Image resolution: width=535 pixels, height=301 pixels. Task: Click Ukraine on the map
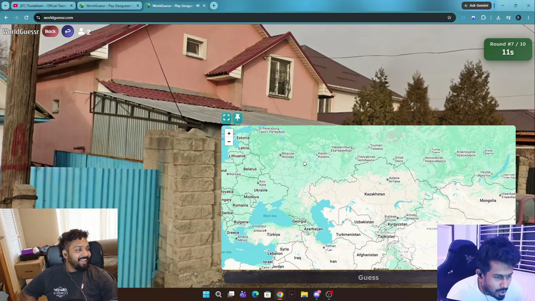click(x=260, y=190)
